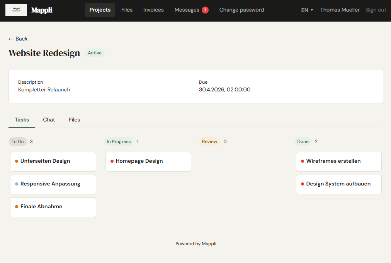This screenshot has width=391, height=263.
Task: Go back using the Back link
Action: point(18,39)
